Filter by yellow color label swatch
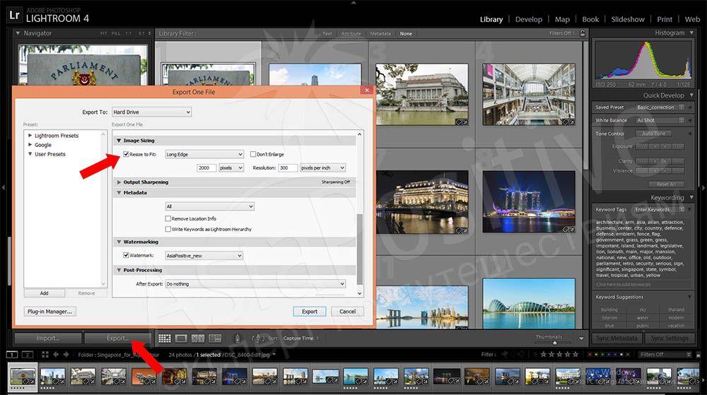The image size is (707, 395). 596,355
